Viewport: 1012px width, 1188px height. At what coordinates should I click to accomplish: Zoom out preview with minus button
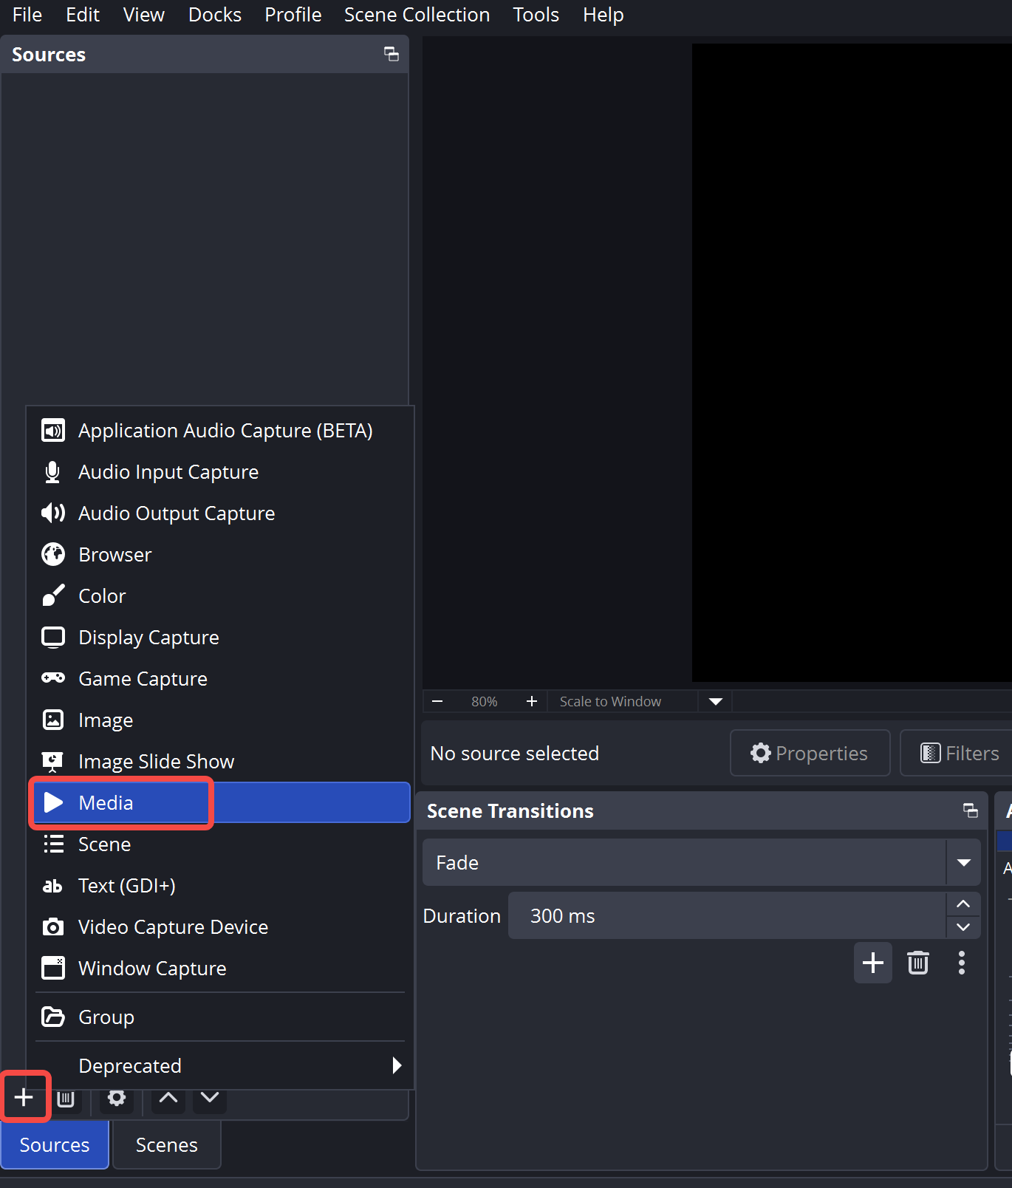pyautogui.click(x=437, y=701)
